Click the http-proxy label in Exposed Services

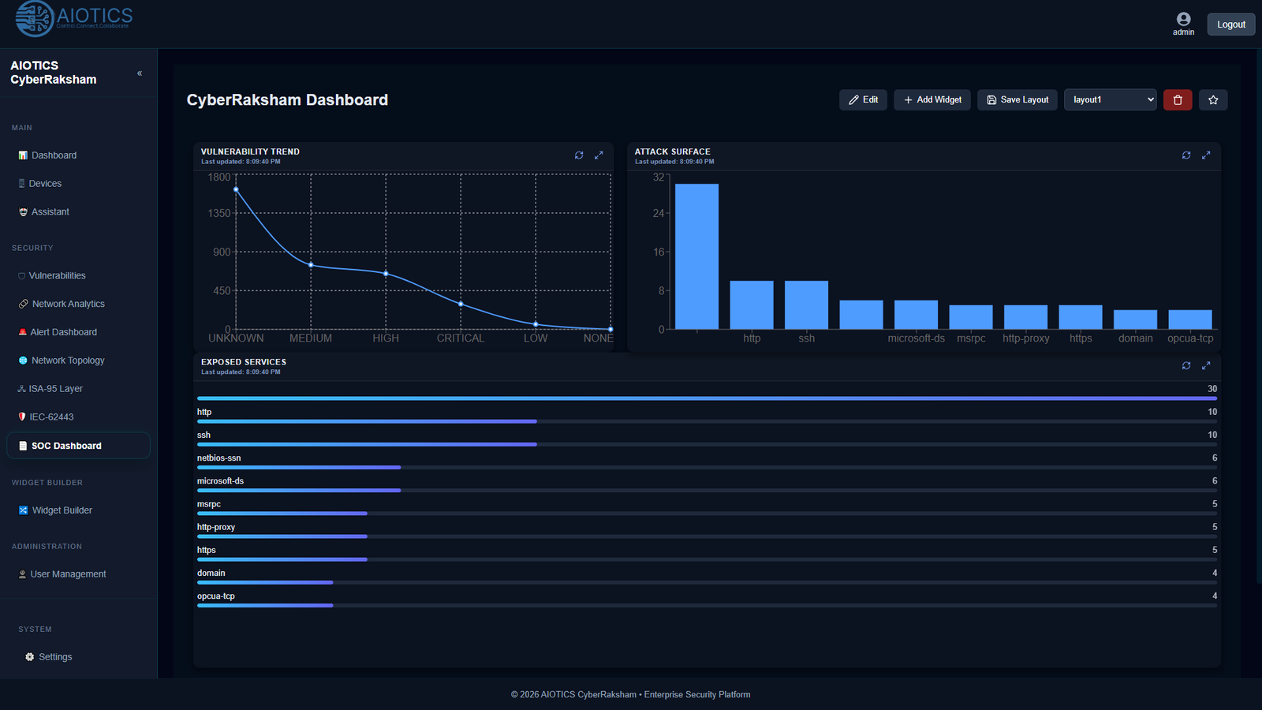pyautogui.click(x=216, y=527)
